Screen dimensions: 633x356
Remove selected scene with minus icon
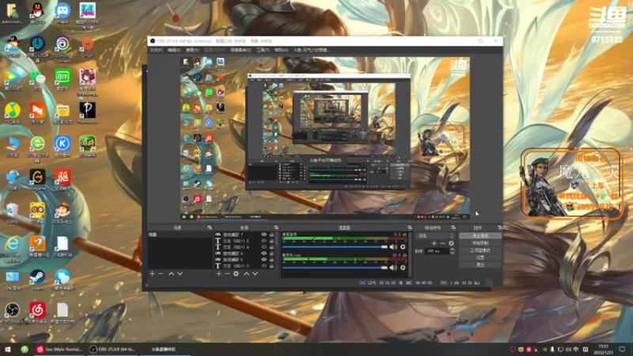[161, 274]
